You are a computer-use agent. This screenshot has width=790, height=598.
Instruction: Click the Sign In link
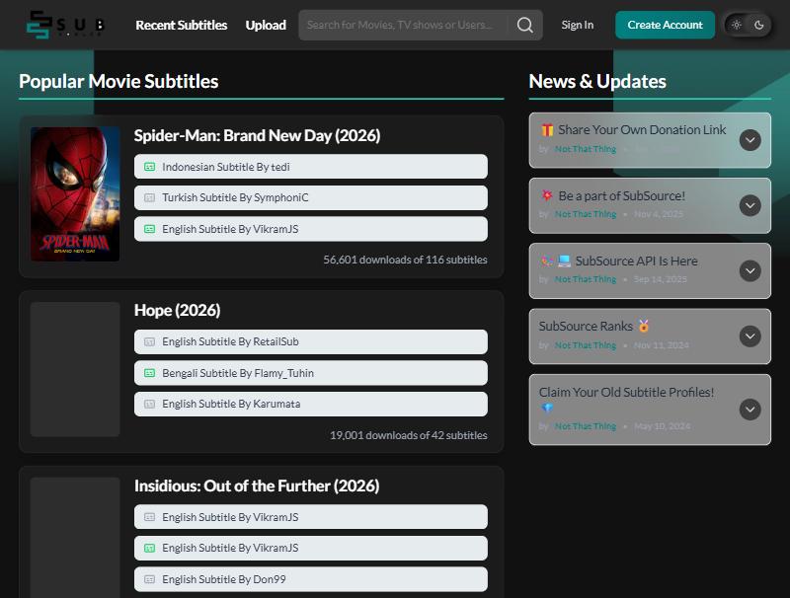578,25
